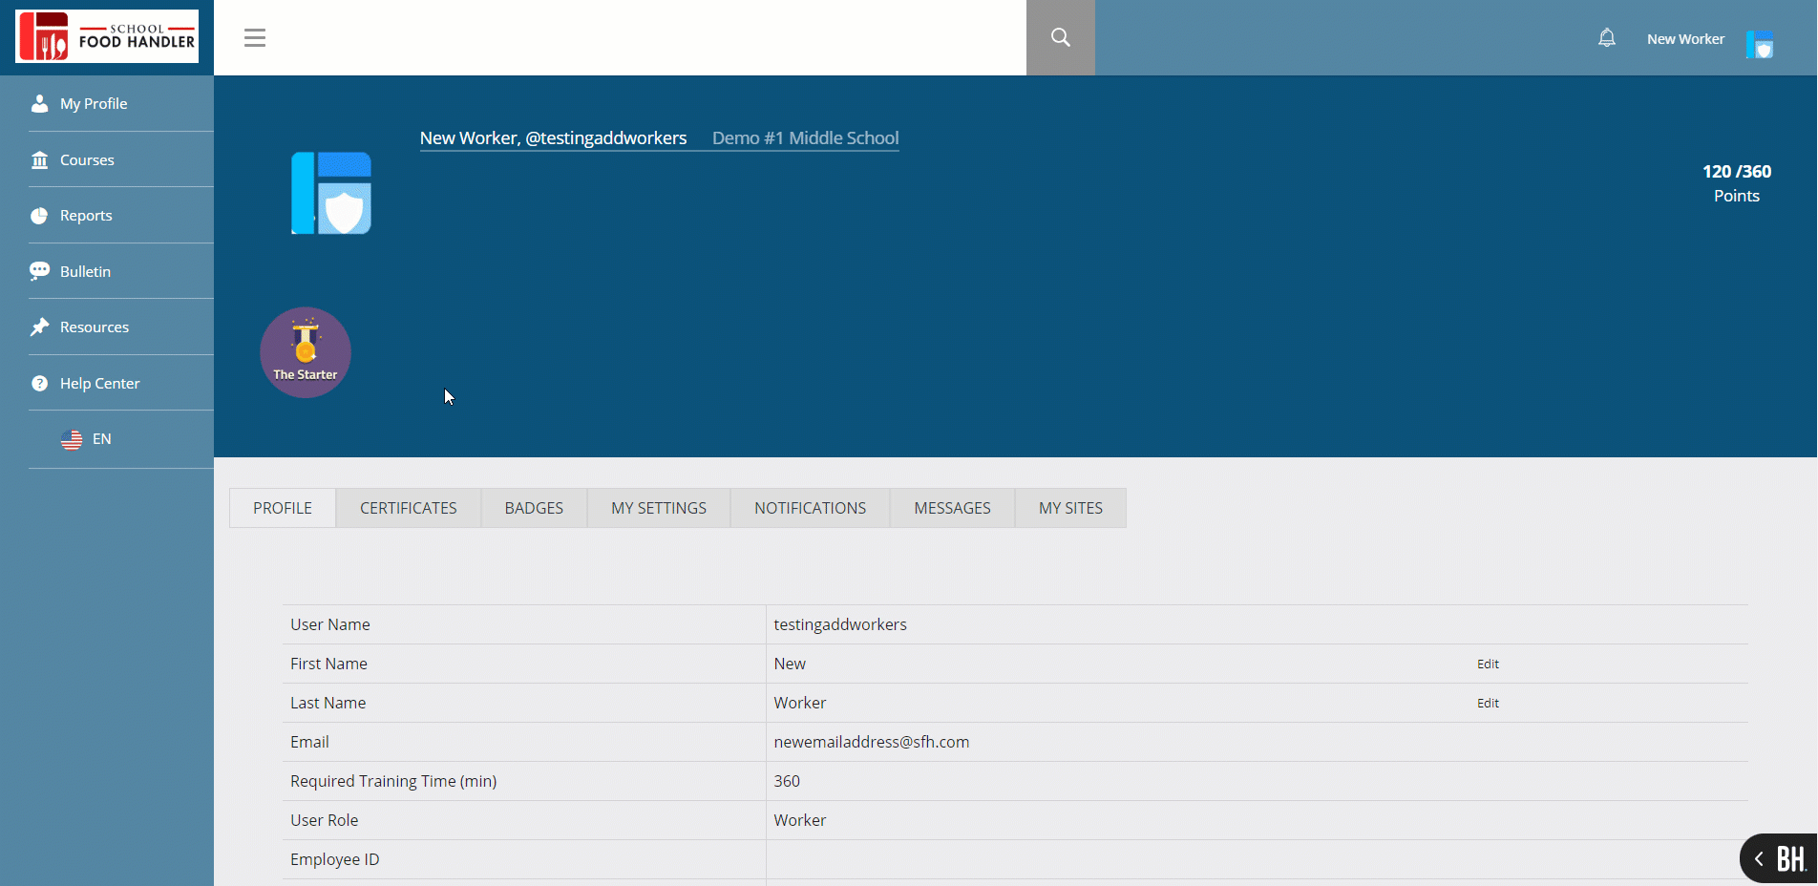
Task: Open the MESSAGES tab
Action: (952, 508)
